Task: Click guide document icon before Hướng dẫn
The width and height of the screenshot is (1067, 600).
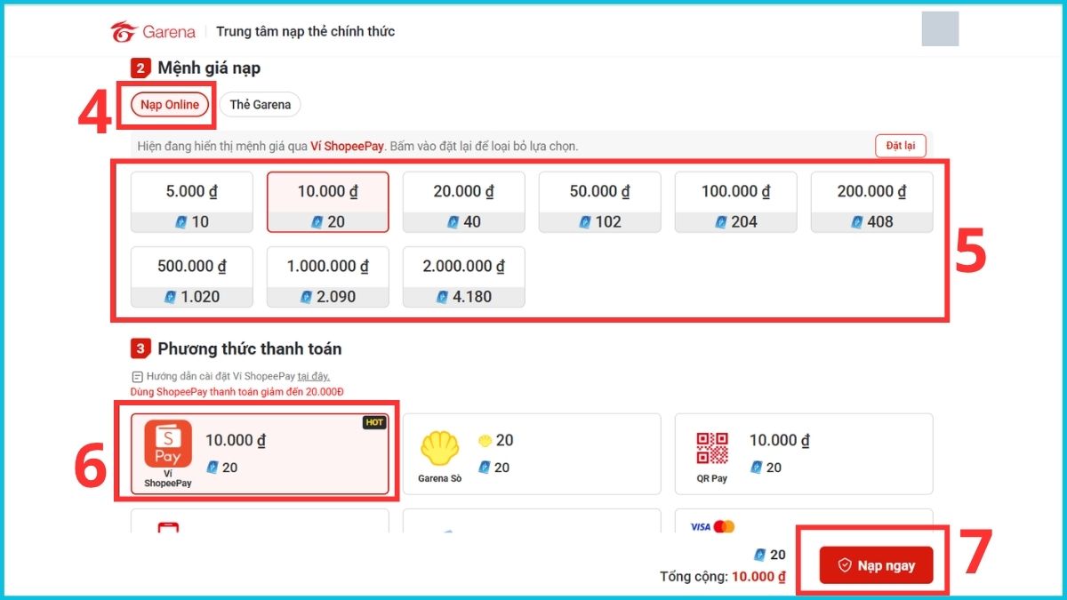Action: 137,377
